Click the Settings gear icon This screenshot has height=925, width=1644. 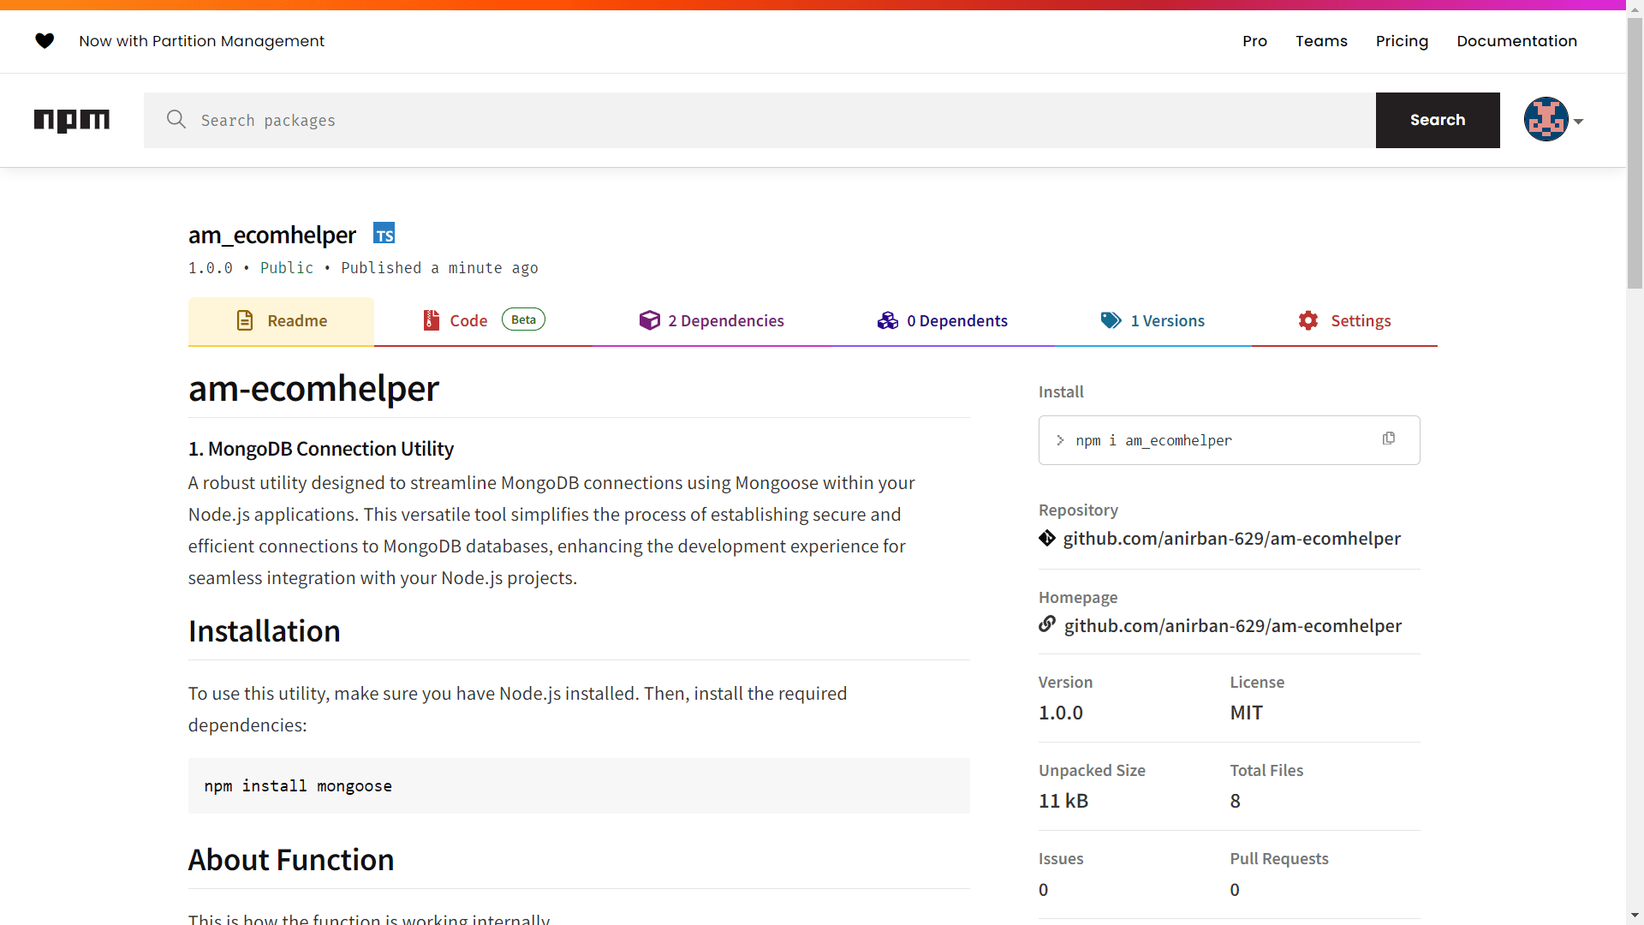(x=1307, y=320)
